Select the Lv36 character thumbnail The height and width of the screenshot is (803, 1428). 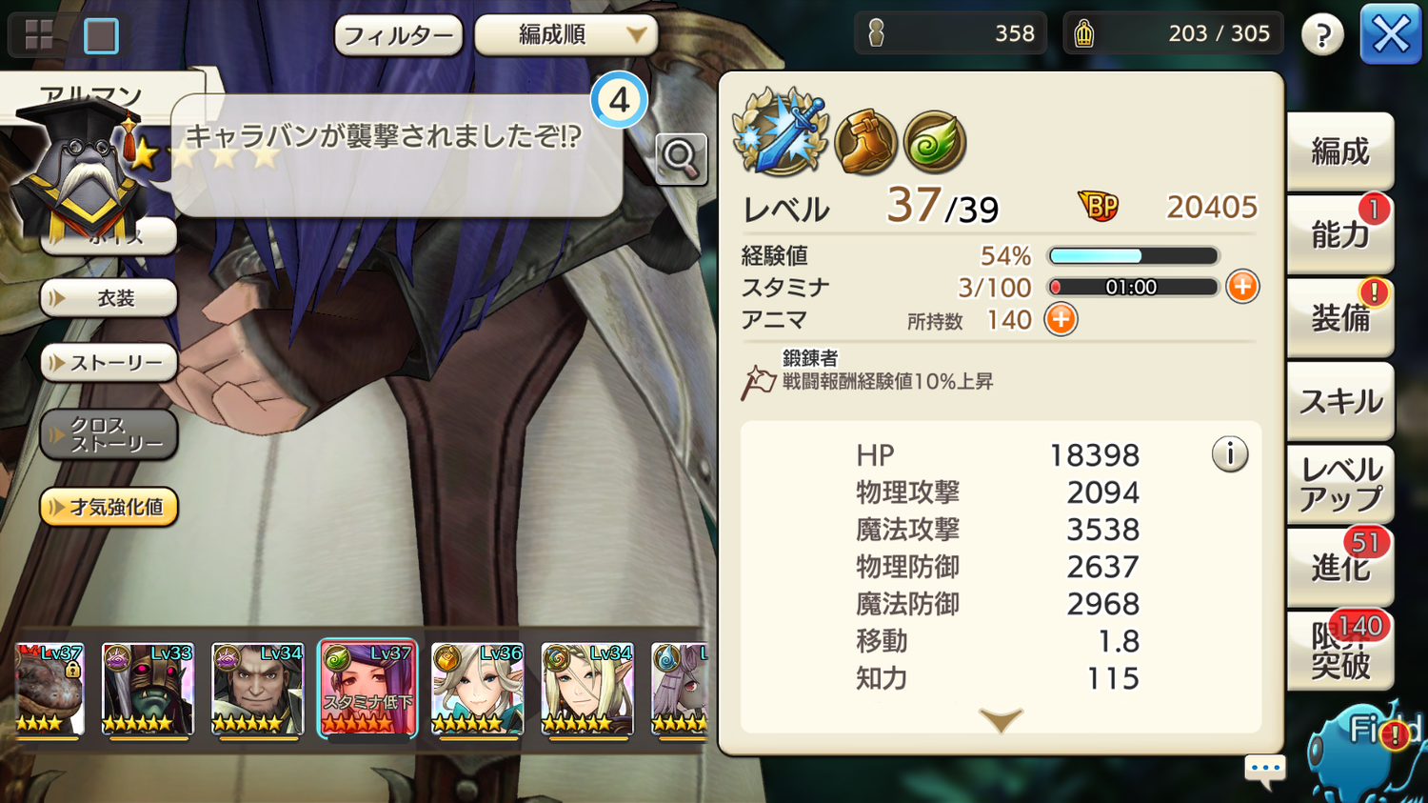pos(477,688)
